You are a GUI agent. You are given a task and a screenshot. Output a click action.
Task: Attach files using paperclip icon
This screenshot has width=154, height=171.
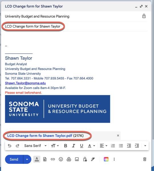45,159
